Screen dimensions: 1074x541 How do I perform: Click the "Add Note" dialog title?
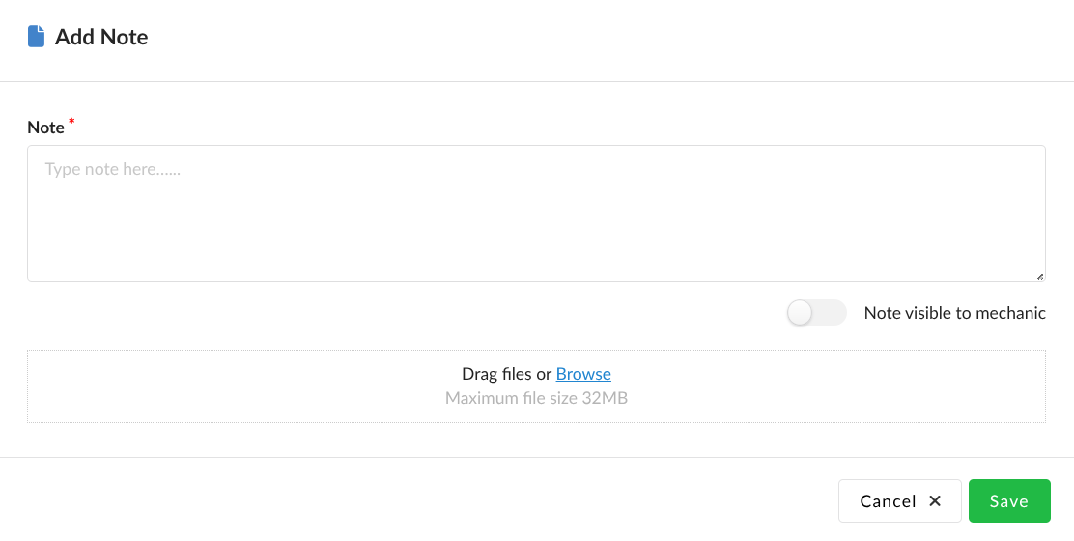(101, 38)
